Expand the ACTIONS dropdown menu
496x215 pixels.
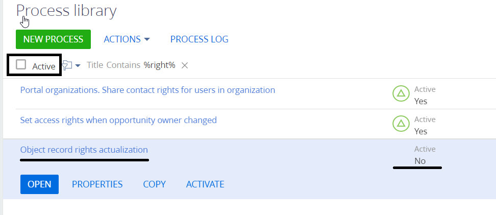[127, 39]
